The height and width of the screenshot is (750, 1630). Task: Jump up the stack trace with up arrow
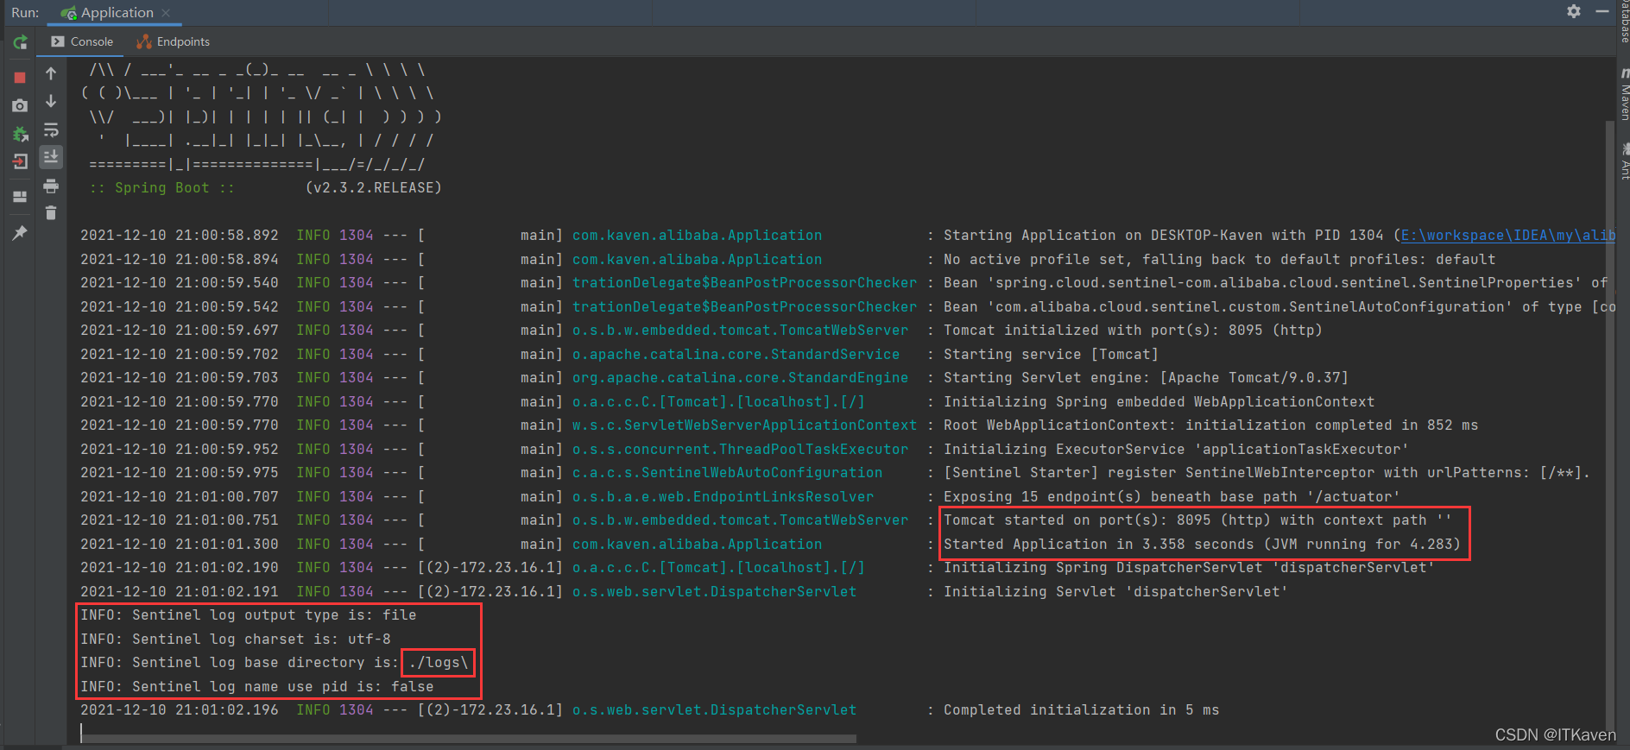pos(51,73)
